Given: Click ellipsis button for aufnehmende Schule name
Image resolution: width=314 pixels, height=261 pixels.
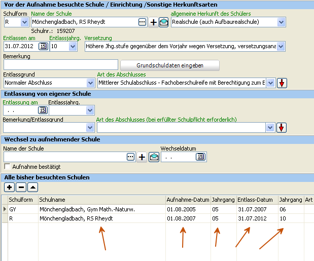Looking at the screenshot, I should pyautogui.click(x=130, y=157).
